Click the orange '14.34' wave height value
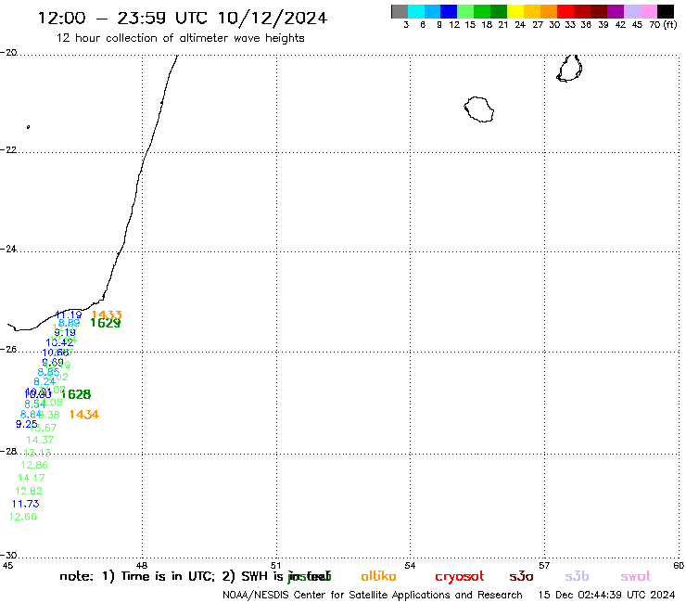 84,415
